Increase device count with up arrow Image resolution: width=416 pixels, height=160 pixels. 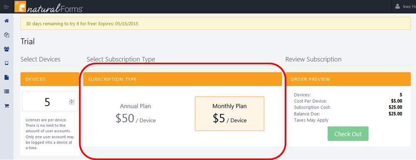point(71,100)
